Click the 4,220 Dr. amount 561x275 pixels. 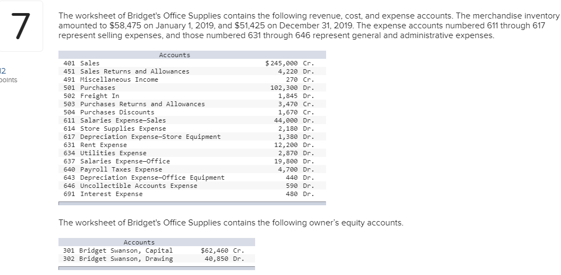coord(296,71)
